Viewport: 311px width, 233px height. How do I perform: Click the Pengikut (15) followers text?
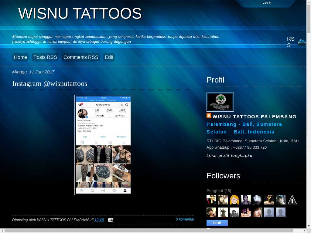point(219,191)
